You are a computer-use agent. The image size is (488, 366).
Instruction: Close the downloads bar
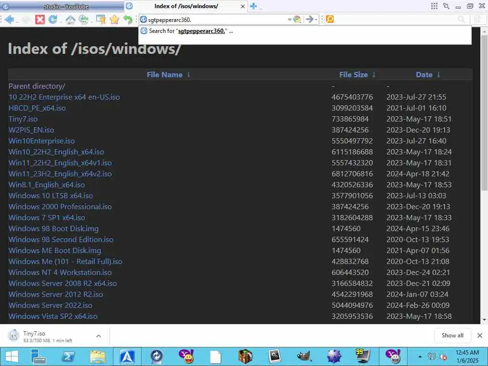[x=480, y=335]
